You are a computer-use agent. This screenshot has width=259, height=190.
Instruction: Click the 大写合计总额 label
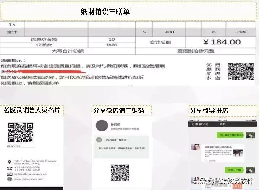tap(68, 51)
